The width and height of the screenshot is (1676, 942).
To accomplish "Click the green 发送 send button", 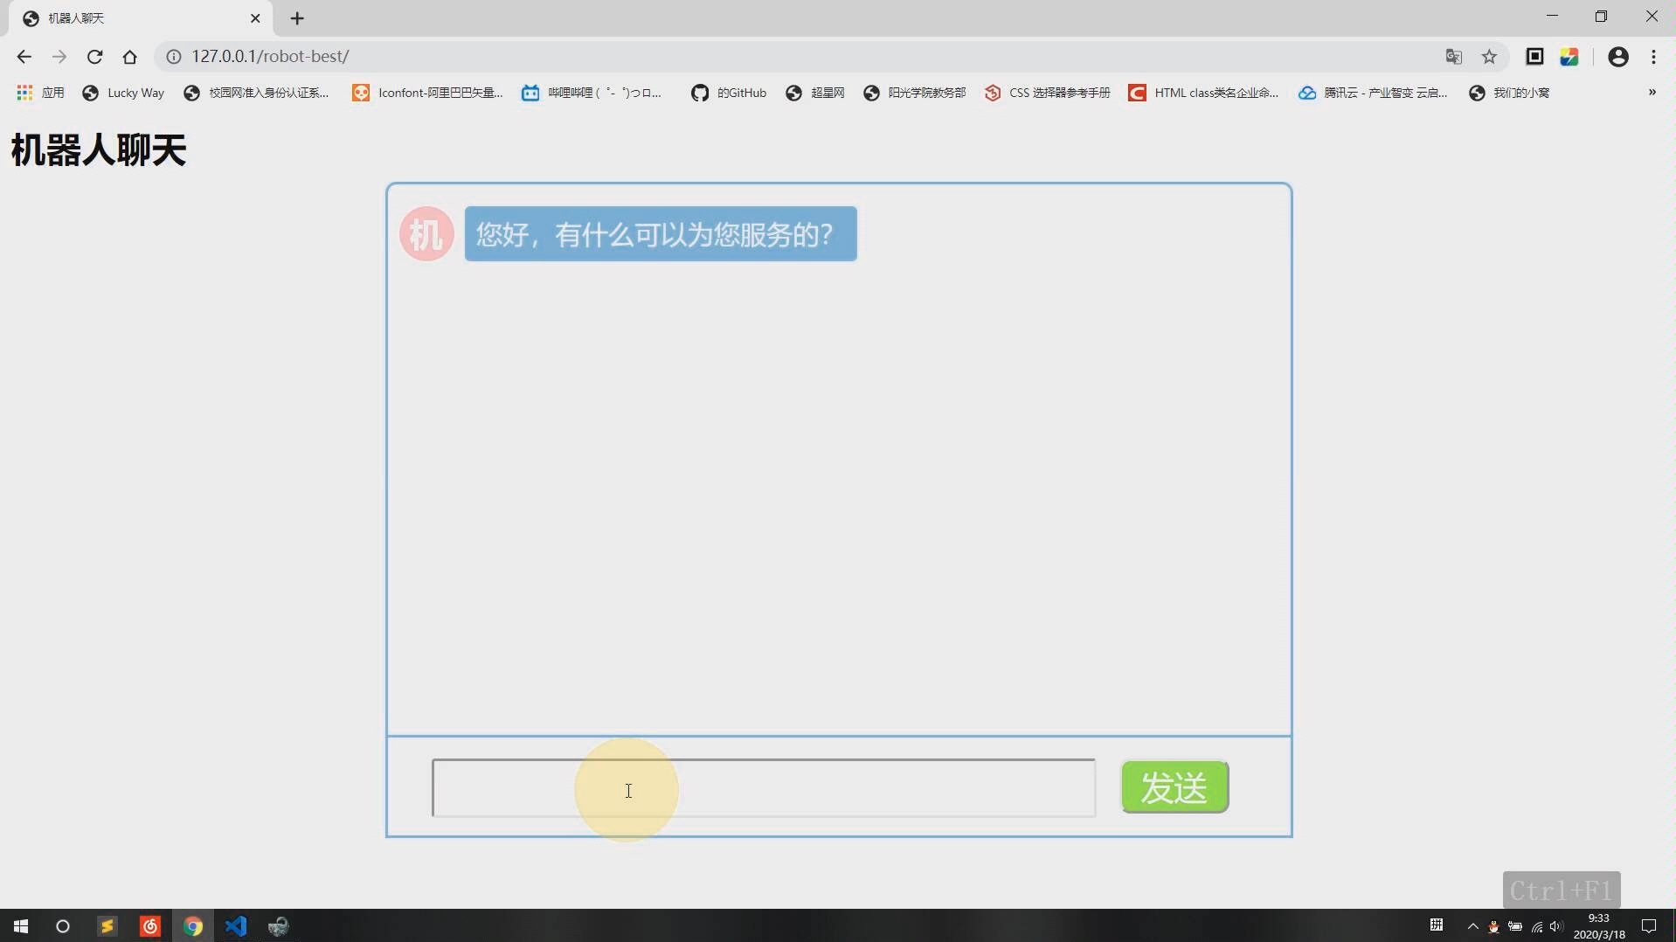I will (x=1174, y=787).
